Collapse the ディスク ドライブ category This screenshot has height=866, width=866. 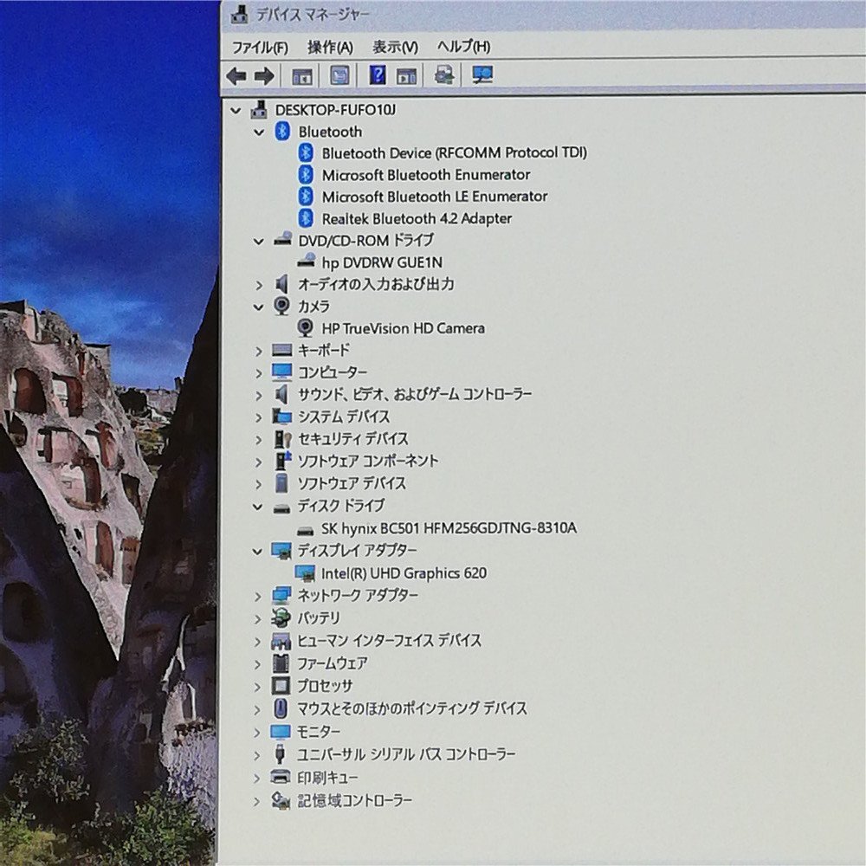(x=258, y=507)
